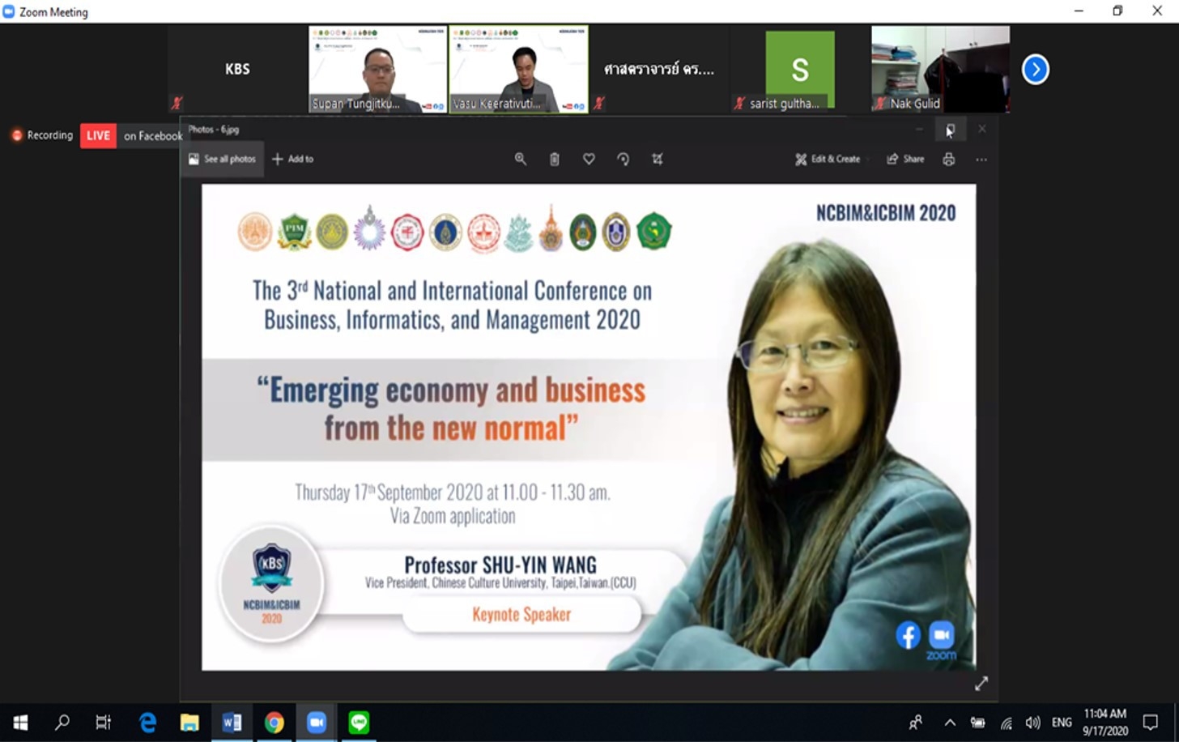
Task: Launch Microsoft Edge from taskbar
Action: 147,722
